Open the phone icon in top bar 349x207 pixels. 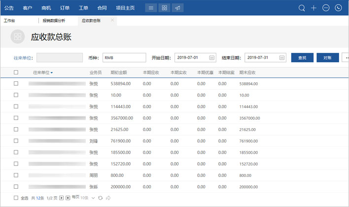click(338, 8)
